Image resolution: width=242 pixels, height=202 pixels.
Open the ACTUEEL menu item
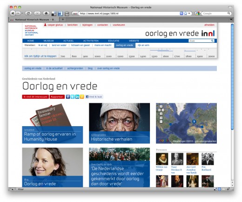(68, 41)
